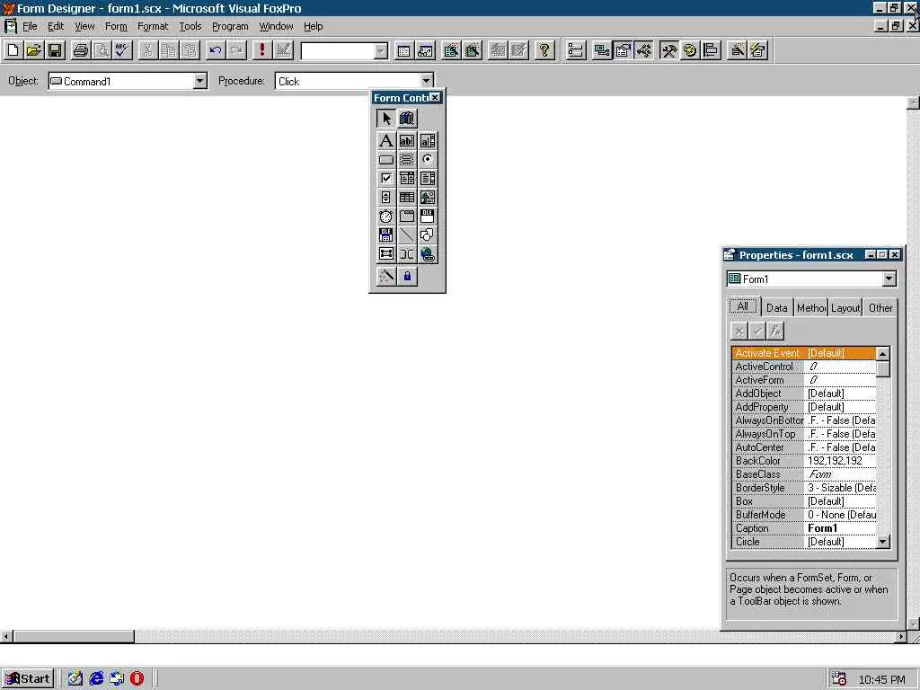This screenshot has width=920, height=690.
Task: Run the form with red exclamation icon
Action: click(x=261, y=50)
